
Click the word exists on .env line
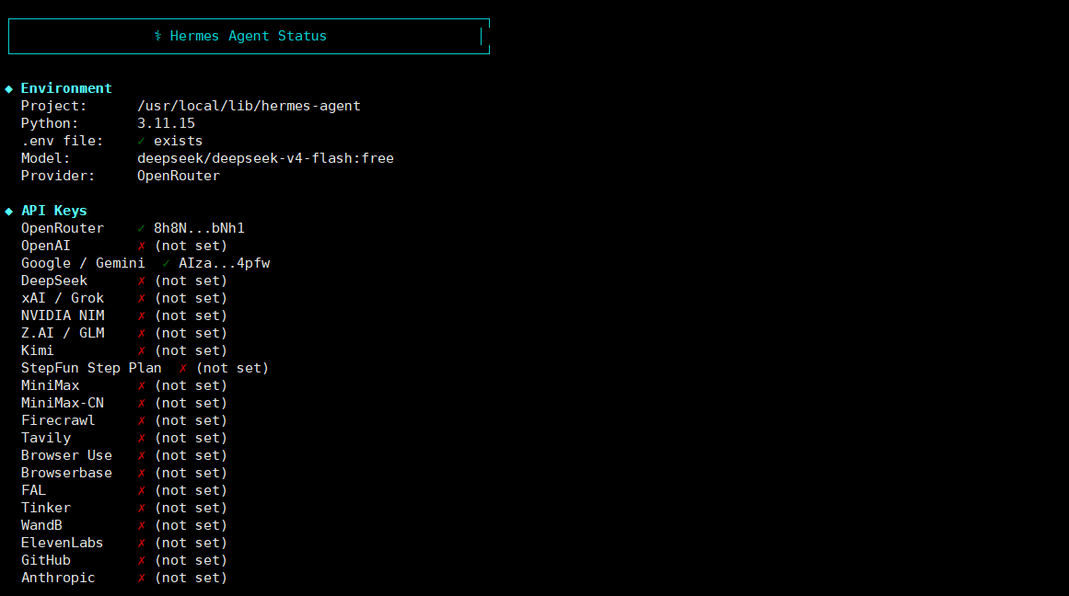(178, 141)
